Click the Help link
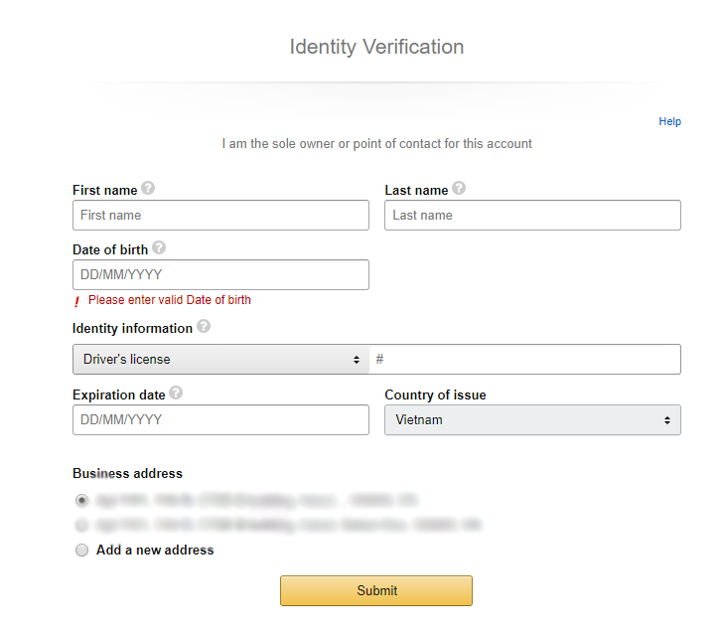This screenshot has width=720, height=632. (670, 121)
